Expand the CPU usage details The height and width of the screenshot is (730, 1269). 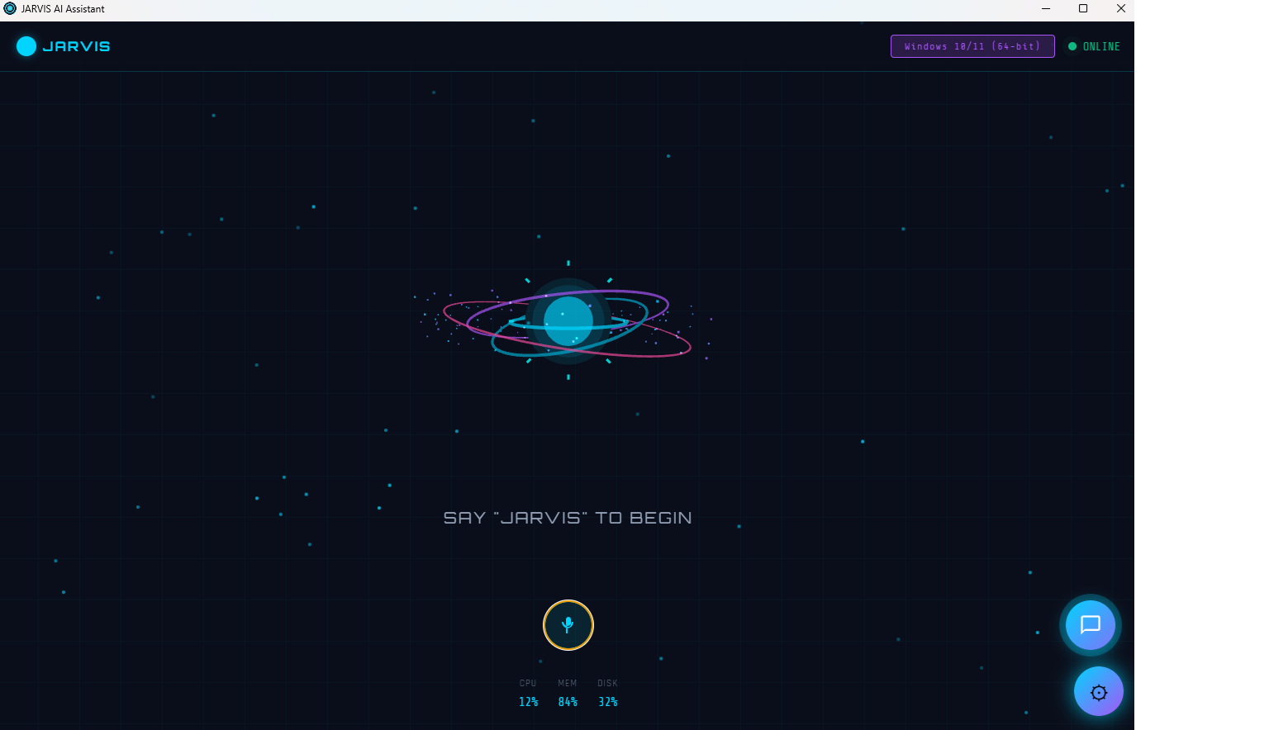pos(528,694)
